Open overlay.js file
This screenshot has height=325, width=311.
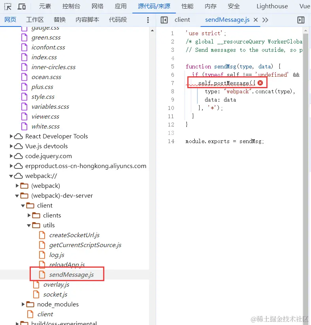pyautogui.click(x=56, y=285)
